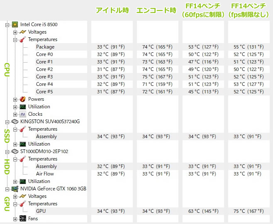This screenshot has width=273, height=224.
Task: Click Core #5 value 45 °C (113 °F)
Action: click(203, 92)
